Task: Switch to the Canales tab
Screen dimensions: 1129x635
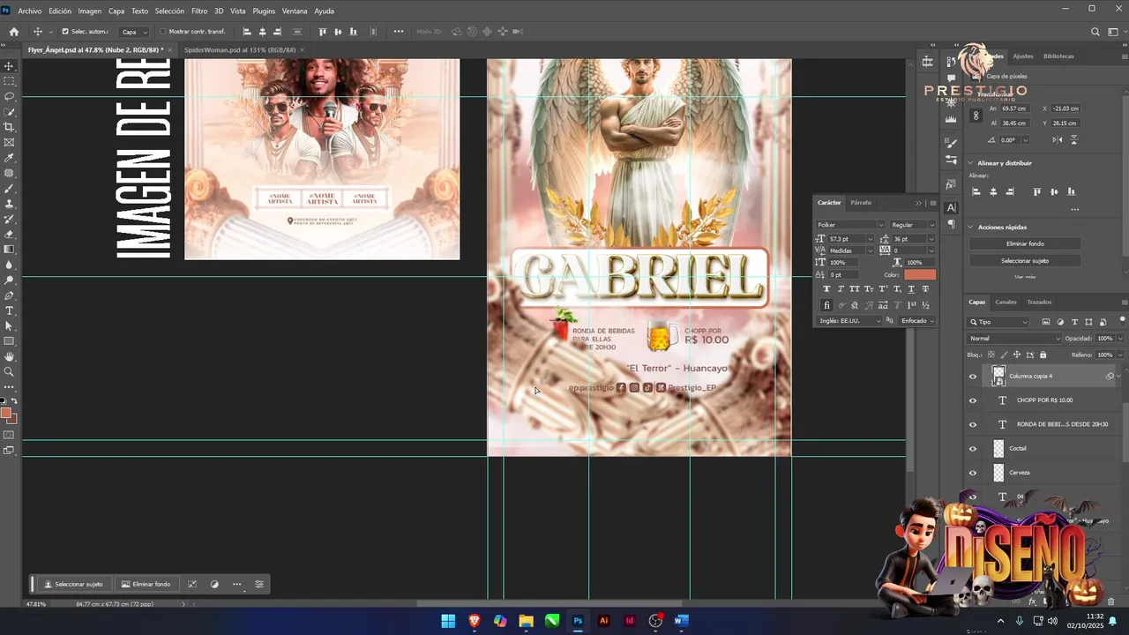Action: tap(1006, 303)
